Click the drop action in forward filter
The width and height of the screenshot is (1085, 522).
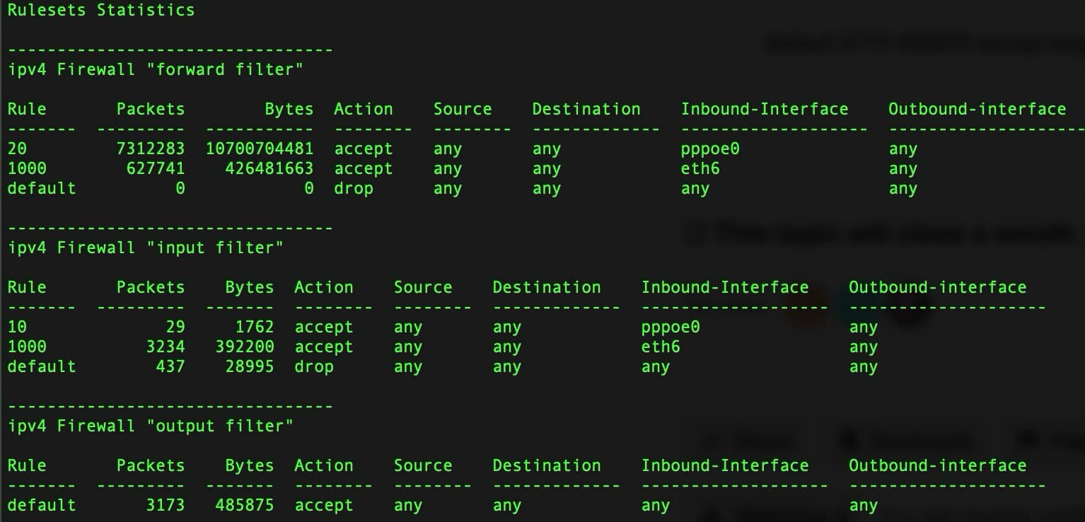pos(354,190)
